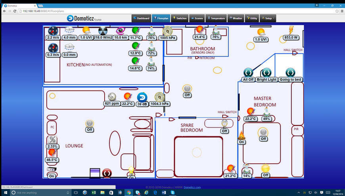Click the 1005 hPa barometer icon
The width and height of the screenshot is (345, 196).
[167, 31]
